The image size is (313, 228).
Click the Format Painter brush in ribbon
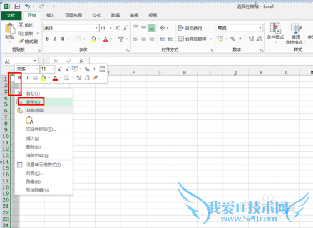(21, 41)
